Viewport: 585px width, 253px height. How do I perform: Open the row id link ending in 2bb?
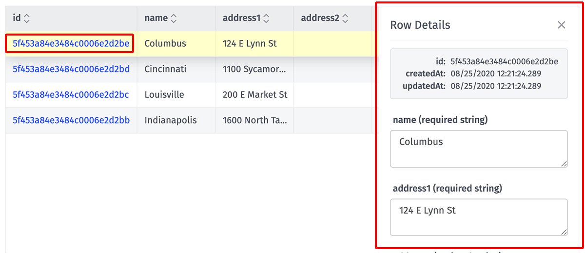[71, 120]
